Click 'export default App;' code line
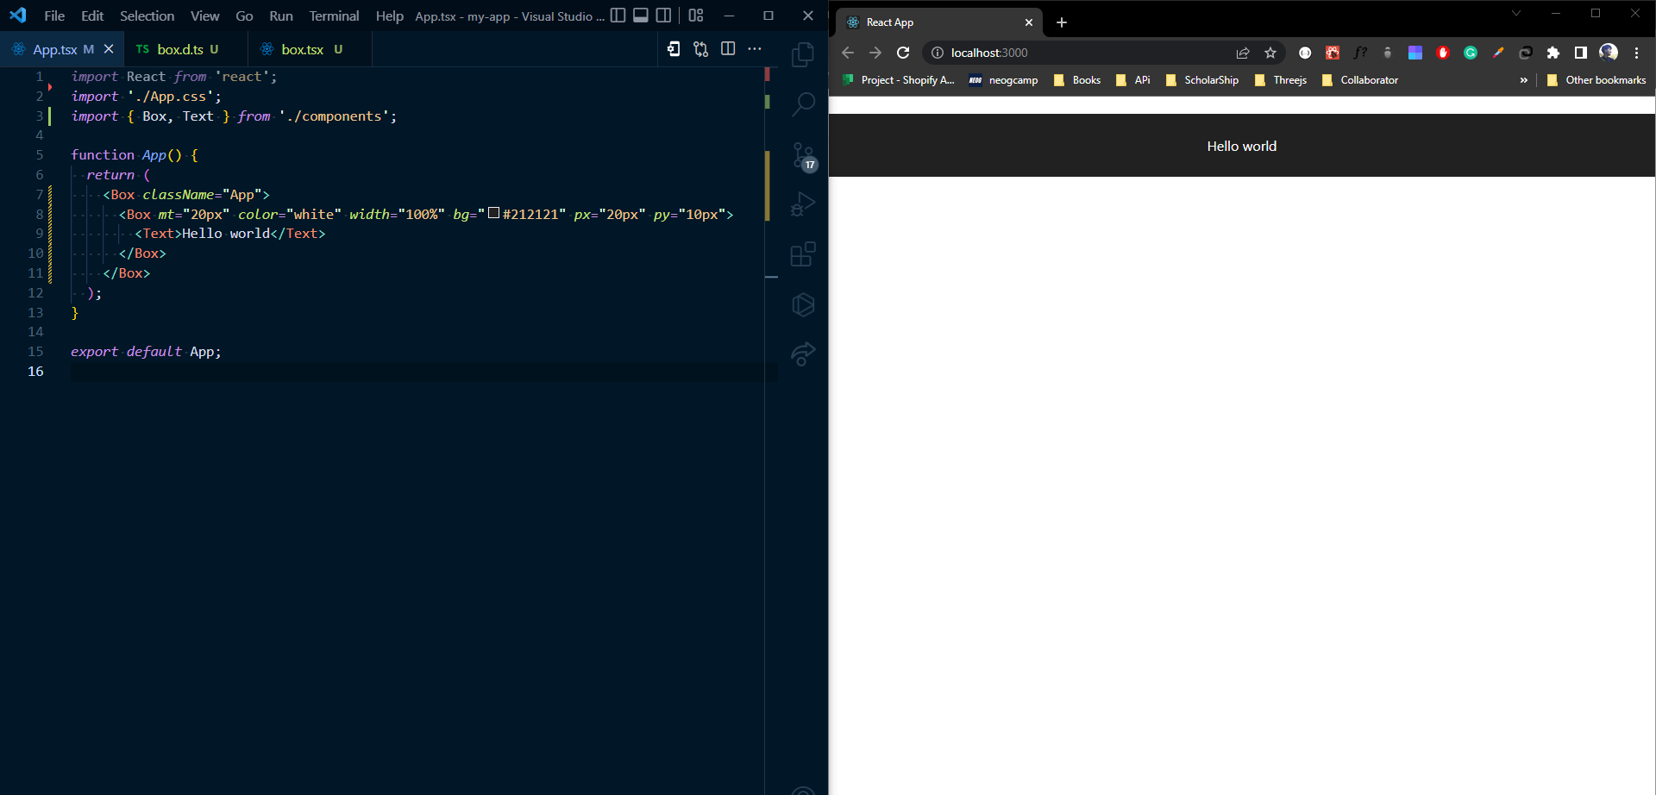Viewport: 1656px width, 795px height. 146,352
